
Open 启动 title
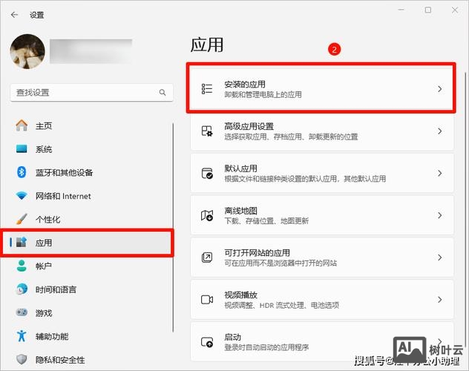pyautogui.click(x=233, y=337)
